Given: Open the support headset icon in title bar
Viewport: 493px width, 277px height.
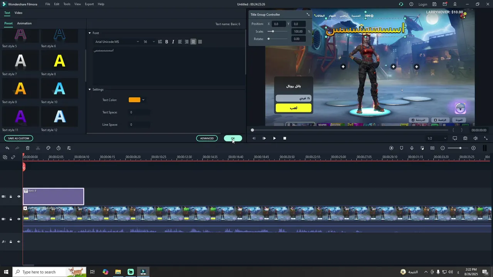Looking at the screenshot, I should point(401,4).
